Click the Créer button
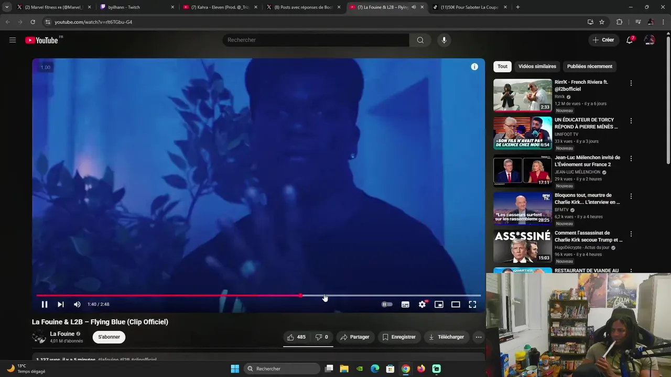 [603, 40]
